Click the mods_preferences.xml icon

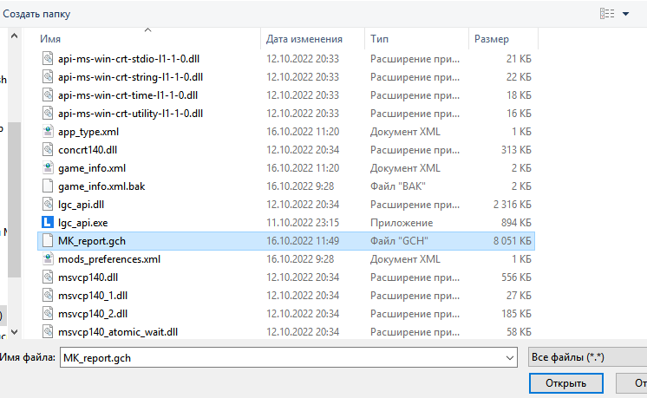[x=48, y=259]
